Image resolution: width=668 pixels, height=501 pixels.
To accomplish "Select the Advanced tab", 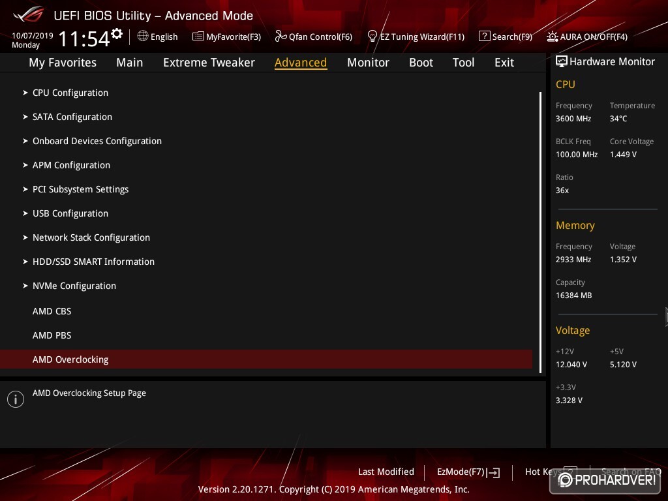I will (301, 63).
